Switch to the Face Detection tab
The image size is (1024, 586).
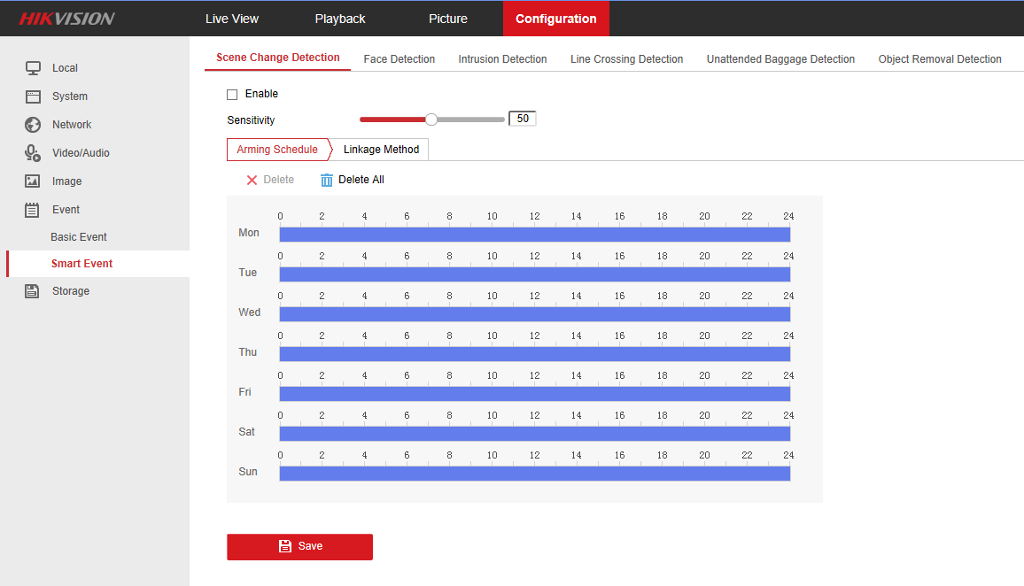tap(399, 59)
